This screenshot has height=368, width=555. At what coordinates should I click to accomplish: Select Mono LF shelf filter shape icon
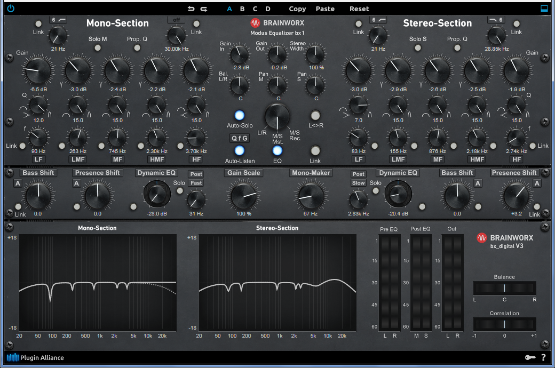pyautogui.click(x=27, y=115)
